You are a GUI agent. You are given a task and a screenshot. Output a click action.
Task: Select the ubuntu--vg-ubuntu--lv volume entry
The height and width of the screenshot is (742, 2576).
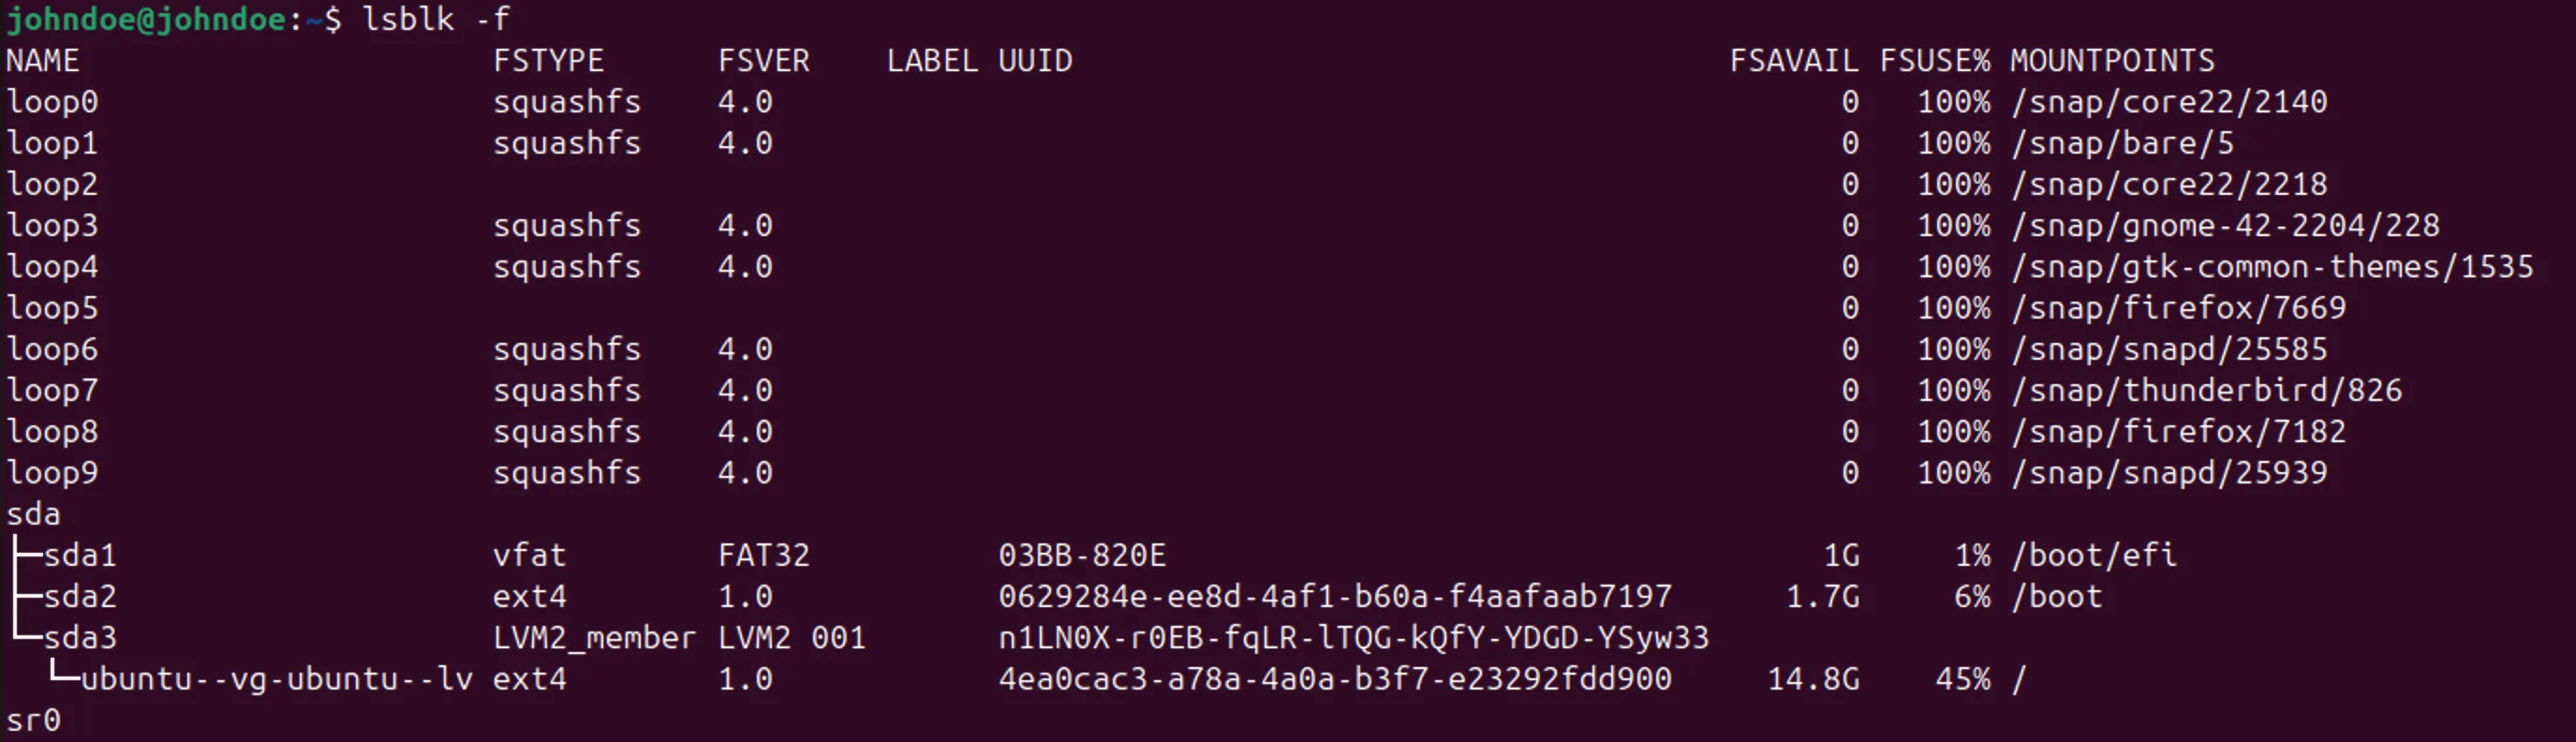click(x=276, y=679)
